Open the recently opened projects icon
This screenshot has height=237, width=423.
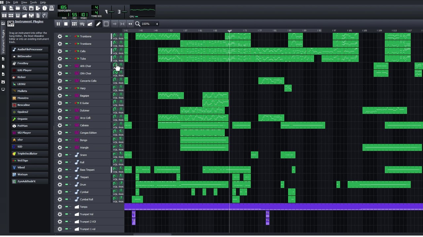[x=24, y=8]
